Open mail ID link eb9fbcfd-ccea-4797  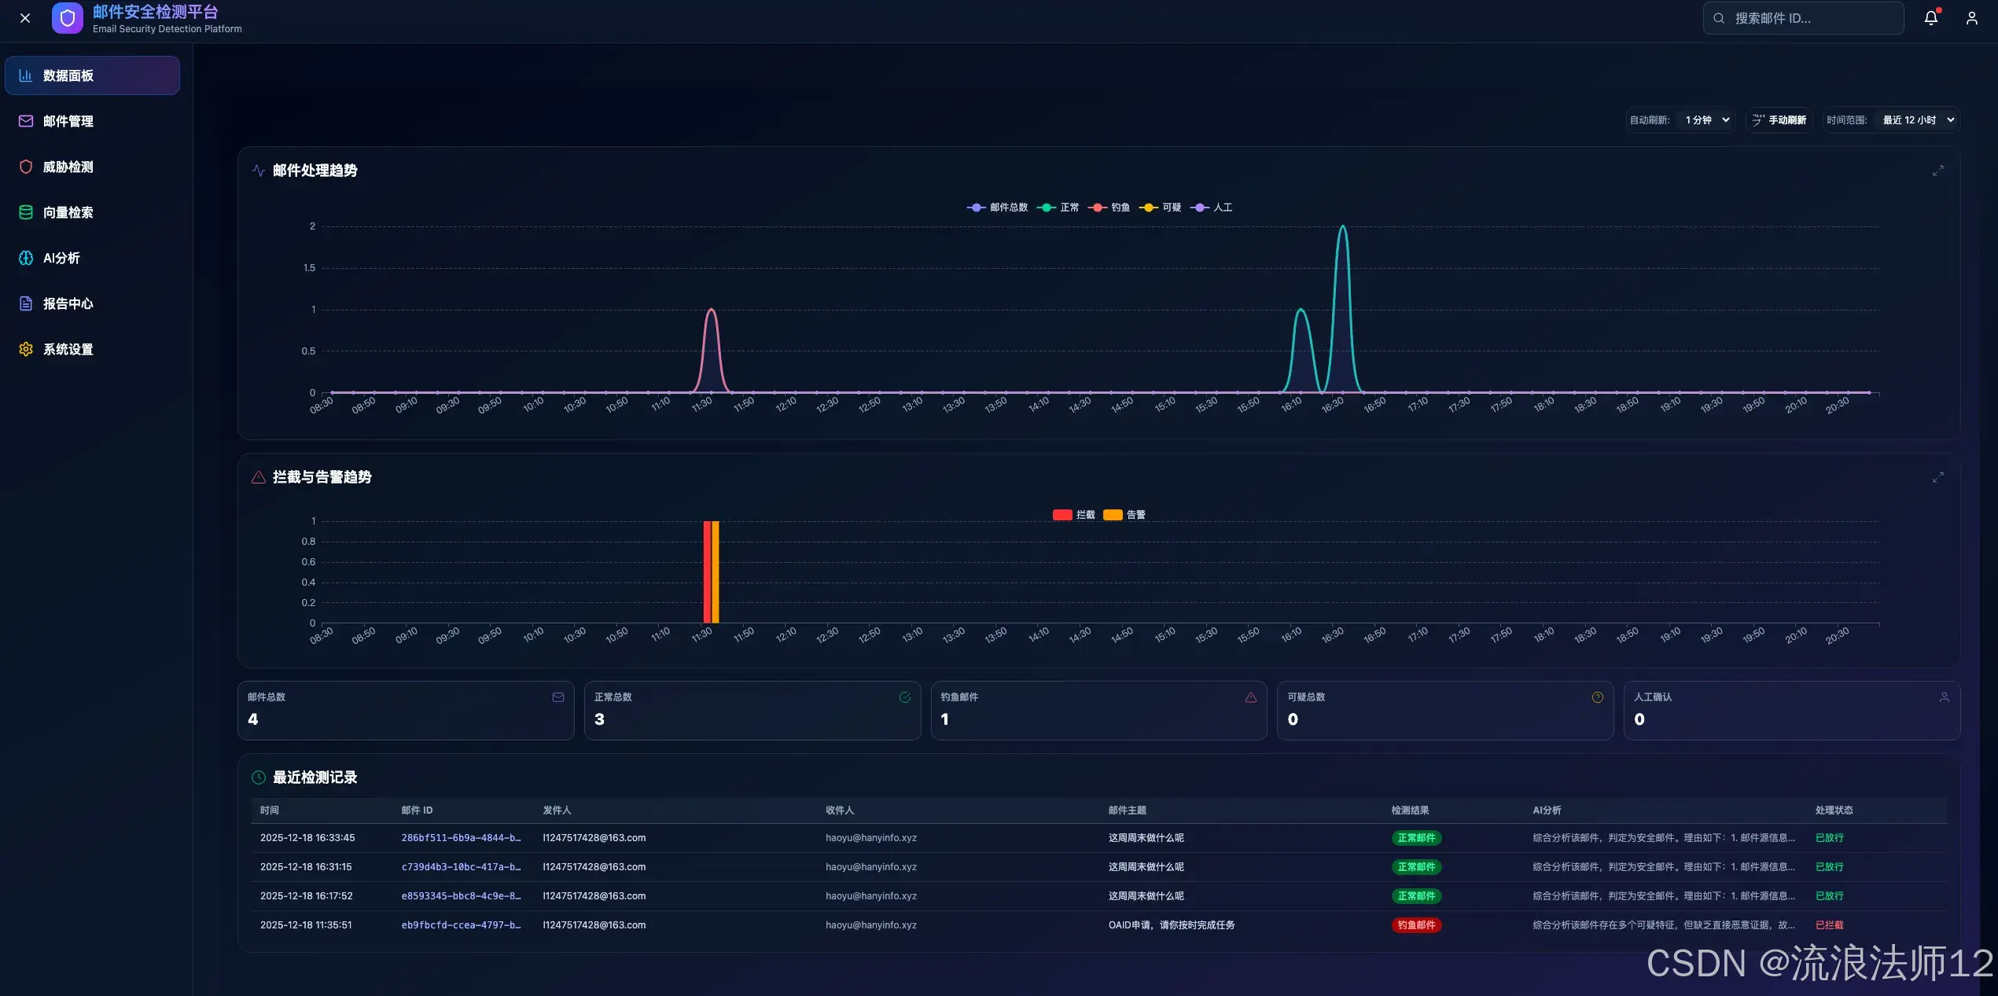(x=461, y=925)
